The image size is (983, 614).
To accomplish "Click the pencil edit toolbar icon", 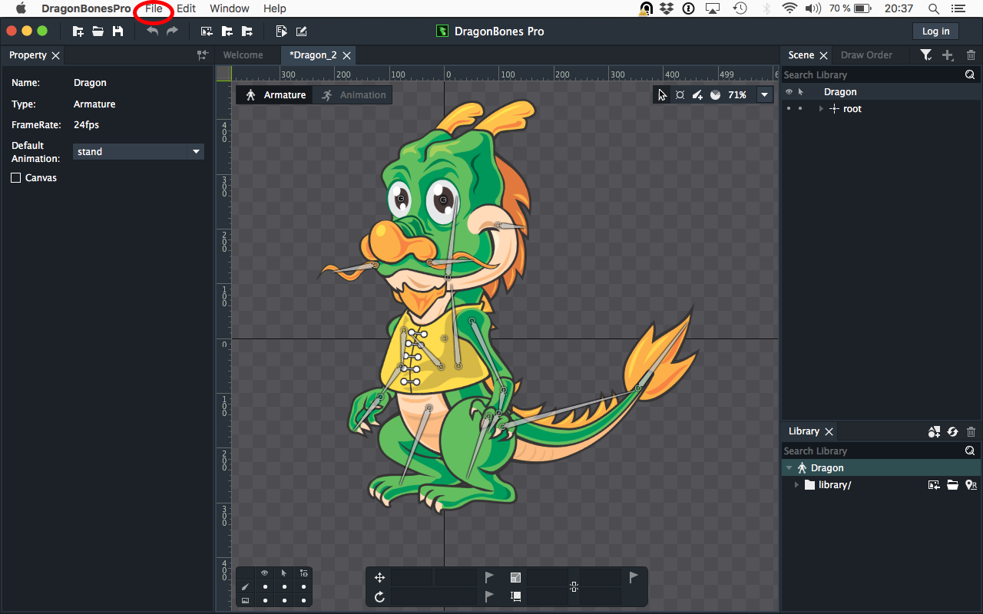I will pos(301,31).
